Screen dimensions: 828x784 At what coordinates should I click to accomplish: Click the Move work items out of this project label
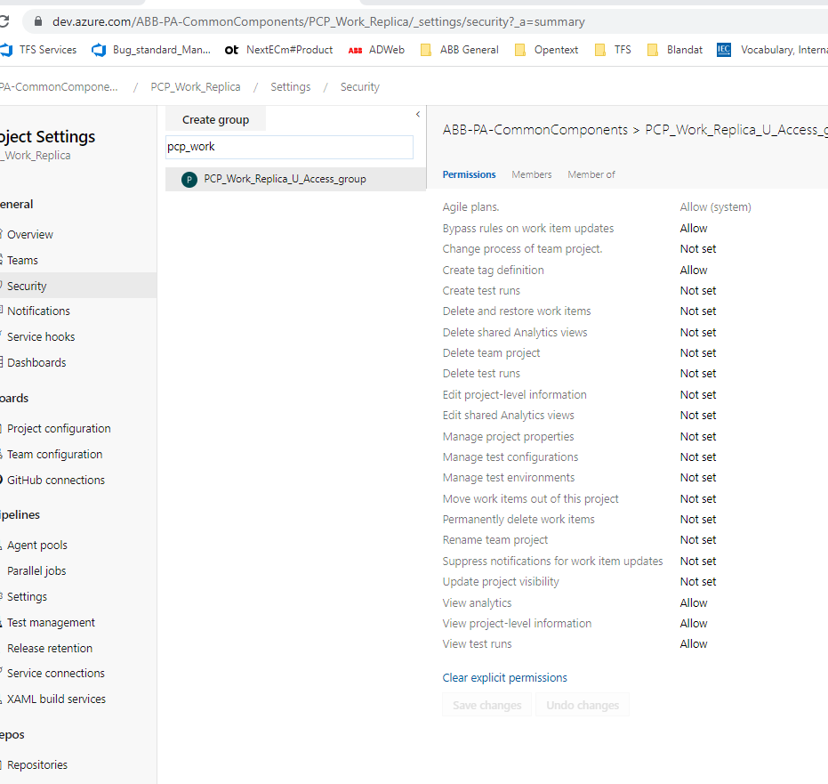pyautogui.click(x=530, y=498)
